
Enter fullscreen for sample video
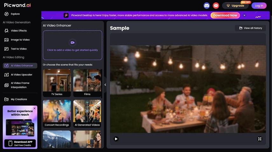pos(260,139)
